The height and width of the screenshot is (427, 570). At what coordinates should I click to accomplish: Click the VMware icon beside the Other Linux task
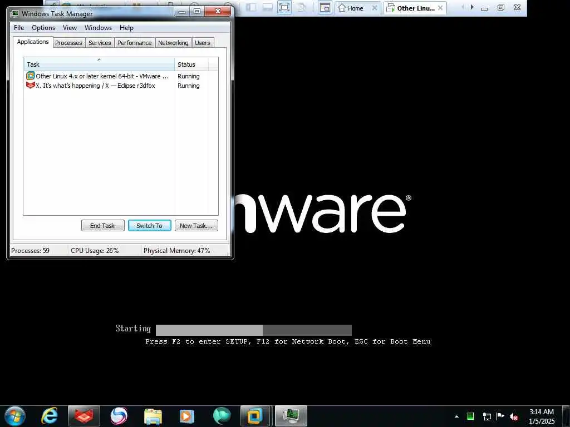click(x=31, y=76)
